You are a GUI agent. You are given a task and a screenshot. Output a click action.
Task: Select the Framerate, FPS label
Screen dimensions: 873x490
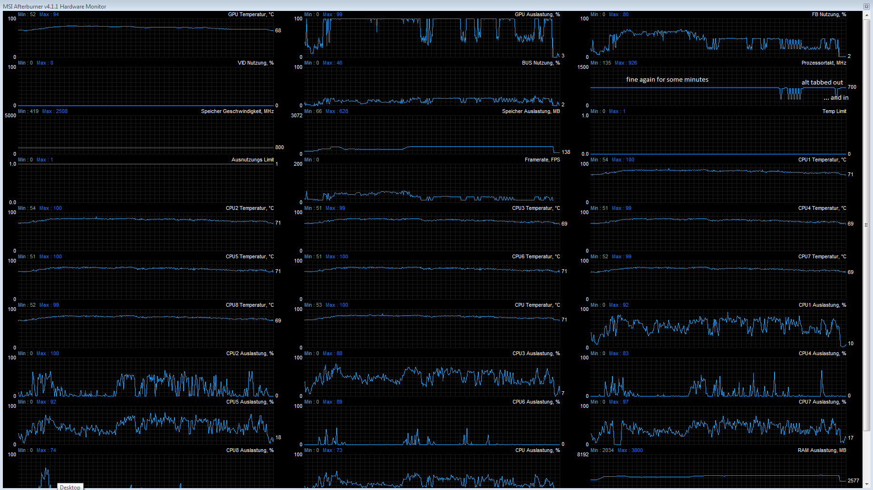pyautogui.click(x=542, y=160)
